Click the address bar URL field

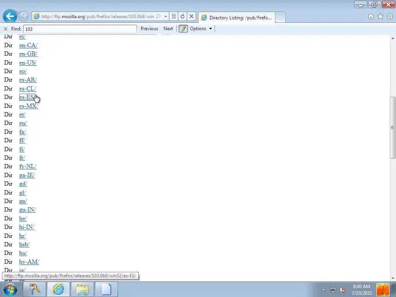[x=97, y=16]
